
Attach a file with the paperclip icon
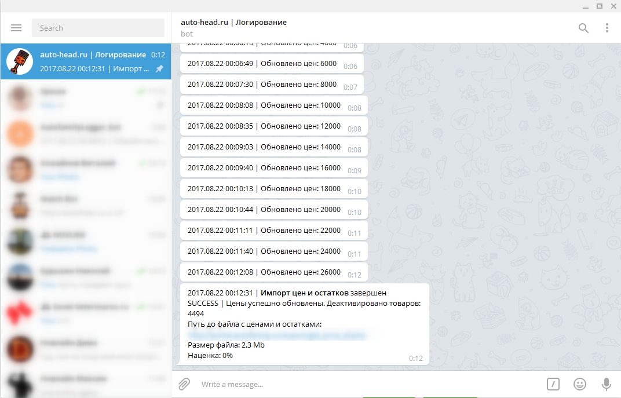(184, 384)
